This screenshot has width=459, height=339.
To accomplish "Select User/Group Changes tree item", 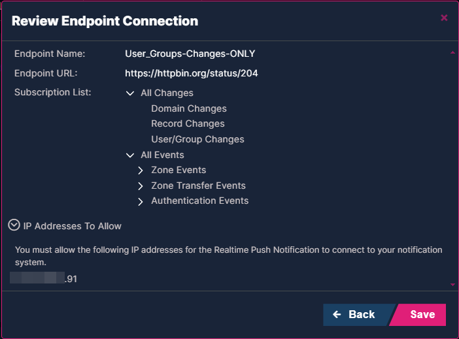I will pyautogui.click(x=197, y=139).
